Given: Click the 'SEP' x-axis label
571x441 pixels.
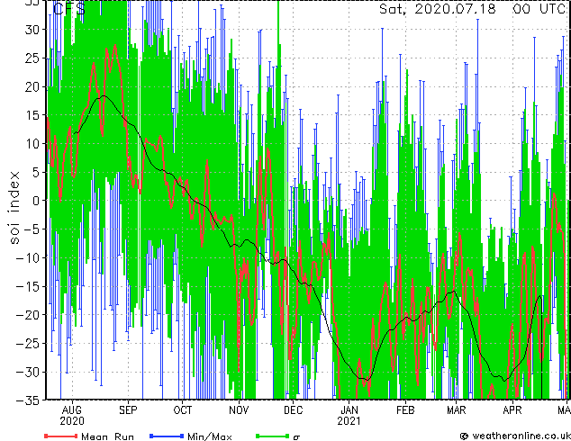Looking at the screenshot, I should click(128, 410).
